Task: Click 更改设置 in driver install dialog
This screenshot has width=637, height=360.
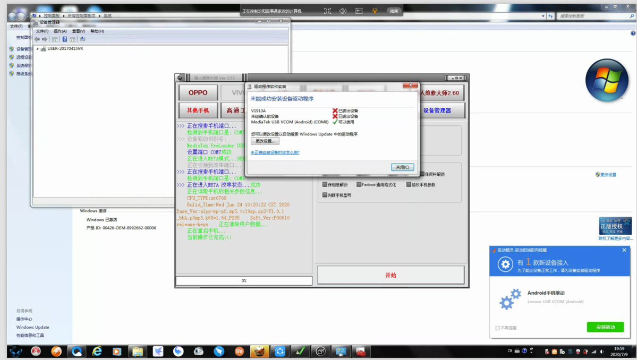Action: click(265, 141)
